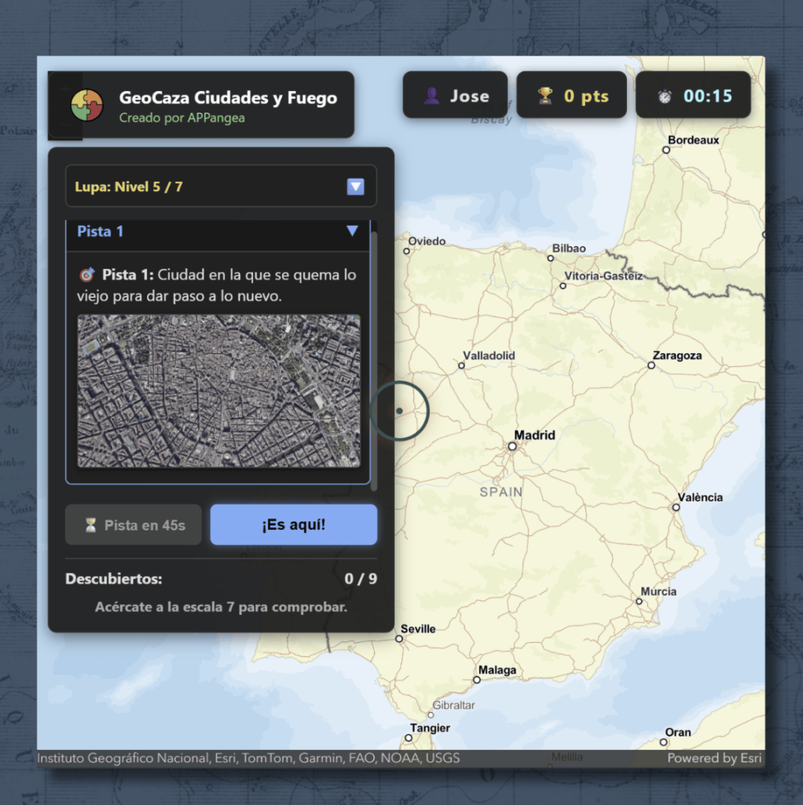This screenshot has height=805, width=803.
Task: Click the dartboard icon before Pista 1 clue
Action: (x=87, y=274)
